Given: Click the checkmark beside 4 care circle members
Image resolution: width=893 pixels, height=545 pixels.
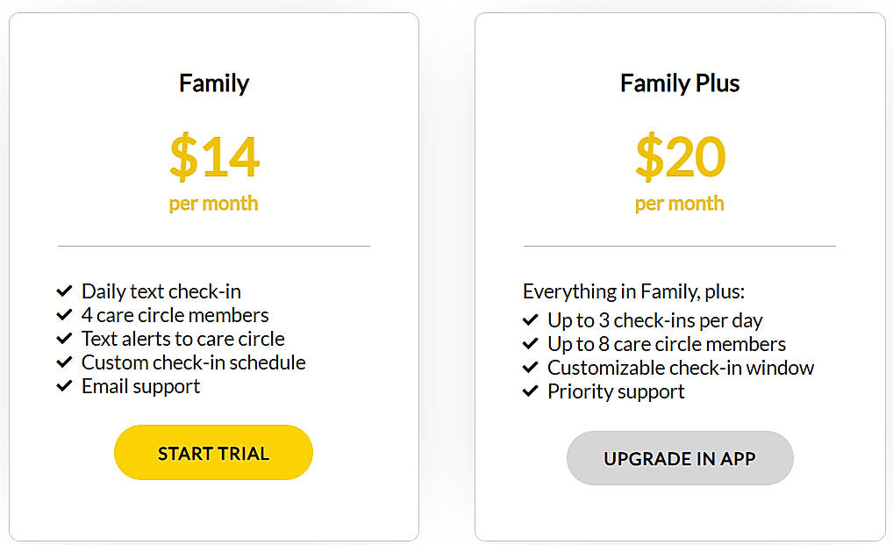Looking at the screenshot, I should 64,314.
